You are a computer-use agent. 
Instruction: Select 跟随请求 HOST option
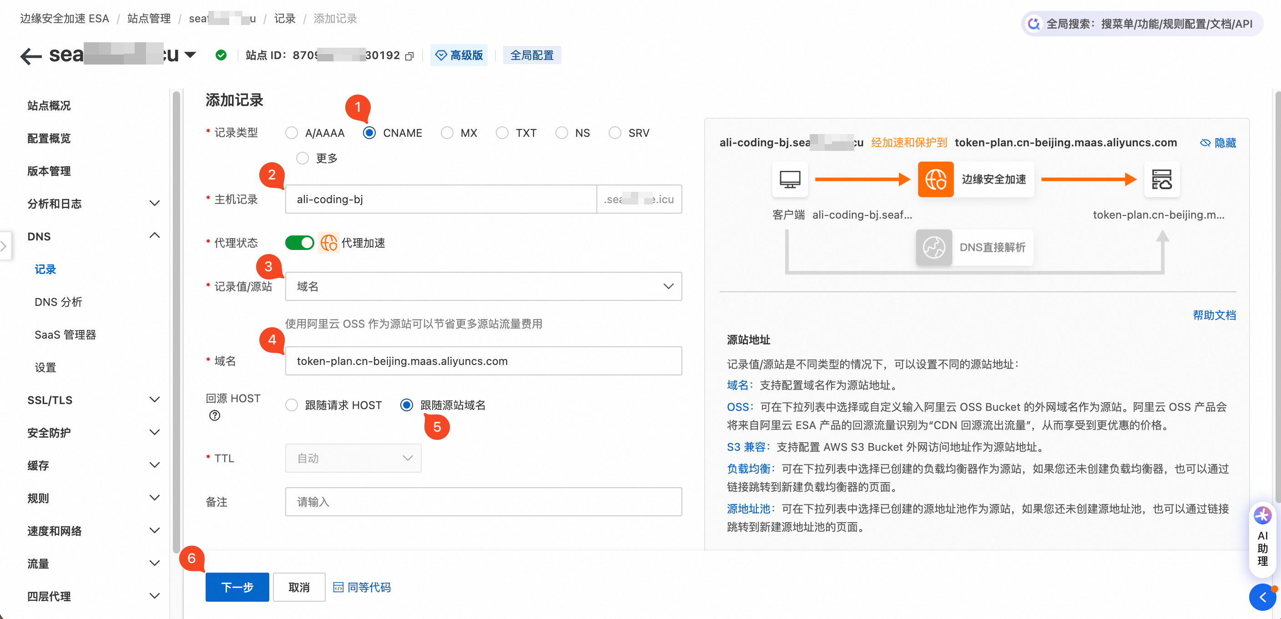(292, 405)
